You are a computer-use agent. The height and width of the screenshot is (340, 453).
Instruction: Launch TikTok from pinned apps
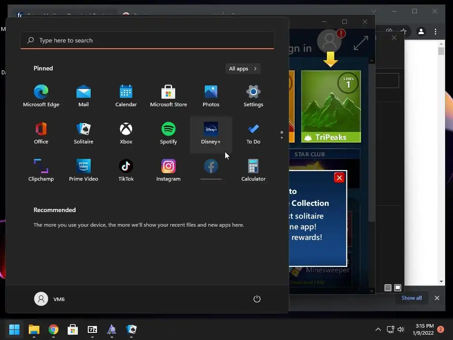(126, 170)
